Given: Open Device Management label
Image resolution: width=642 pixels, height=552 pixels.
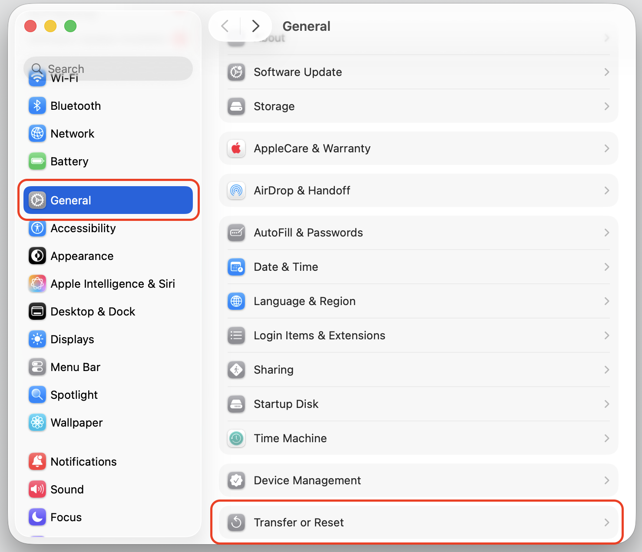Looking at the screenshot, I should pos(307,480).
